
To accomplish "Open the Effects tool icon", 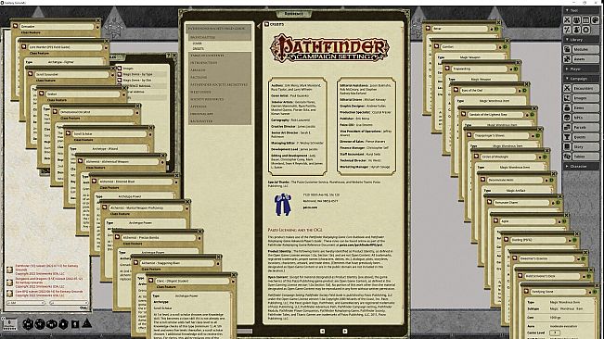I will [x=576, y=30].
